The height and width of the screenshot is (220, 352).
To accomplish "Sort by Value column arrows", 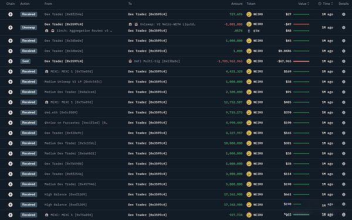I will pos(308,4).
